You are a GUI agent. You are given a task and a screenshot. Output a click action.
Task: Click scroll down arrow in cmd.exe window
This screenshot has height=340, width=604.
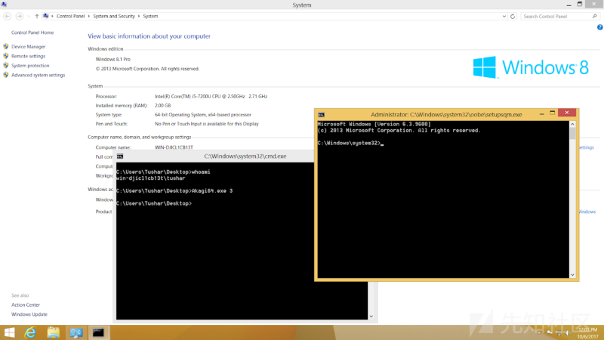371,317
